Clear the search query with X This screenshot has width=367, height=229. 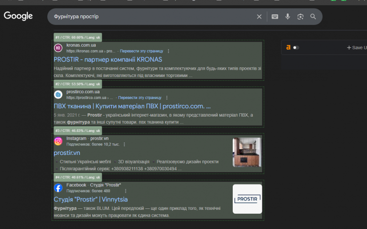259,17
